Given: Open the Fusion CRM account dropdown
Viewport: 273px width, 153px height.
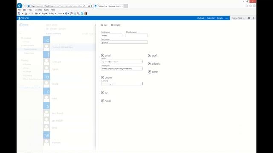Looking at the screenshot, I should (x=238, y=18).
